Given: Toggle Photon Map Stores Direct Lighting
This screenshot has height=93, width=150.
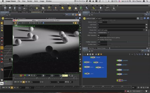Looking at the screenshot, I should click(x=98, y=38).
